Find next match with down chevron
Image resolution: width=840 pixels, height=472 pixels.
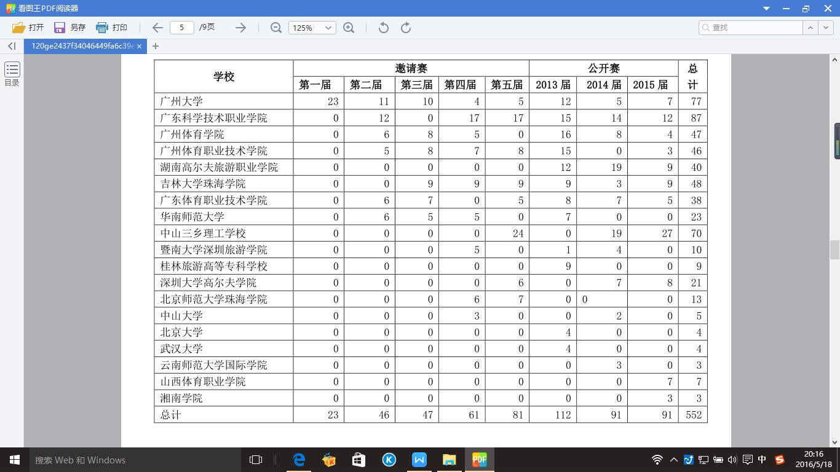825,28
